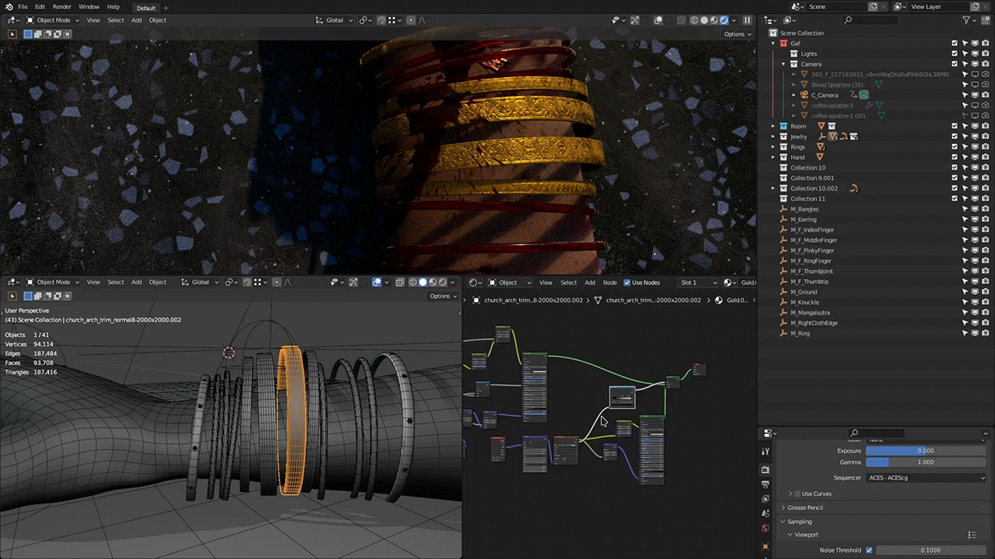
Task: Open the File menu
Action: click(x=22, y=7)
